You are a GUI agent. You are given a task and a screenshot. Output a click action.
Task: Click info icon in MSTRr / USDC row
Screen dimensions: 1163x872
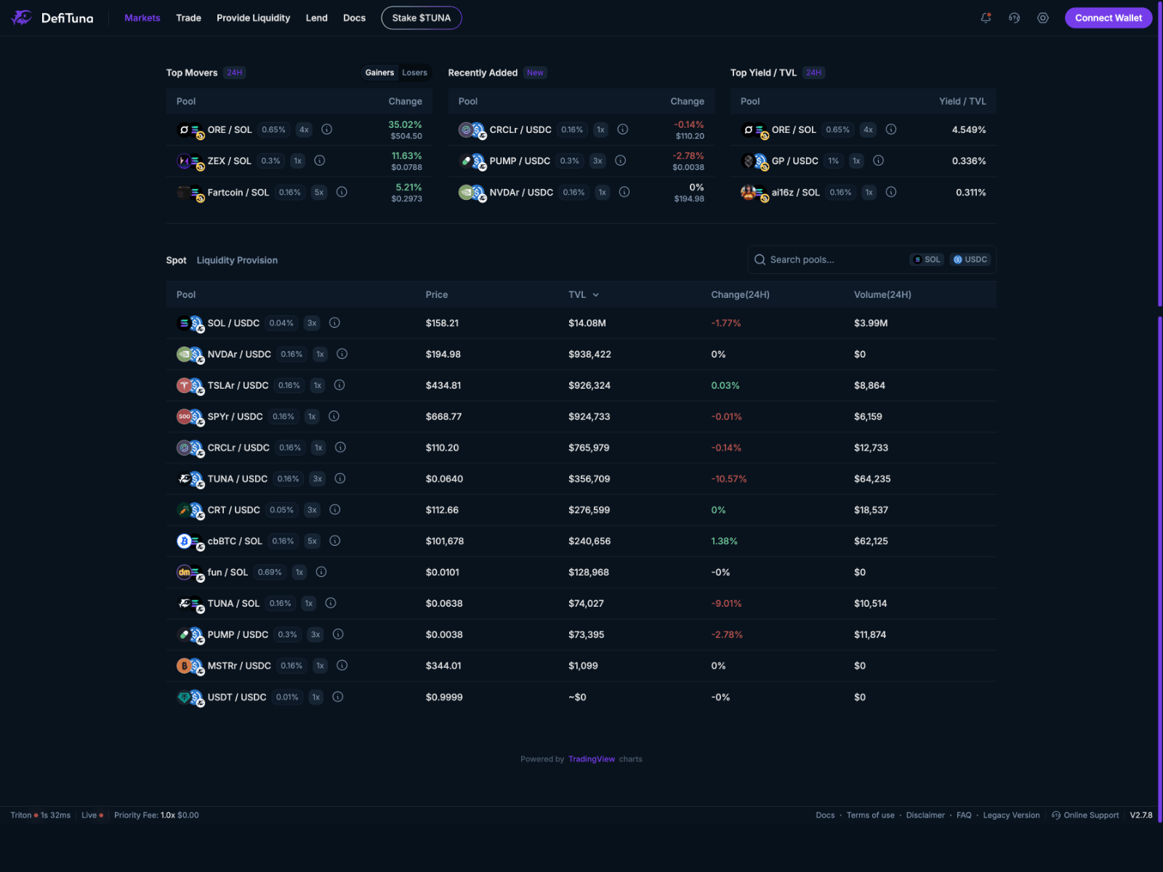(x=342, y=665)
